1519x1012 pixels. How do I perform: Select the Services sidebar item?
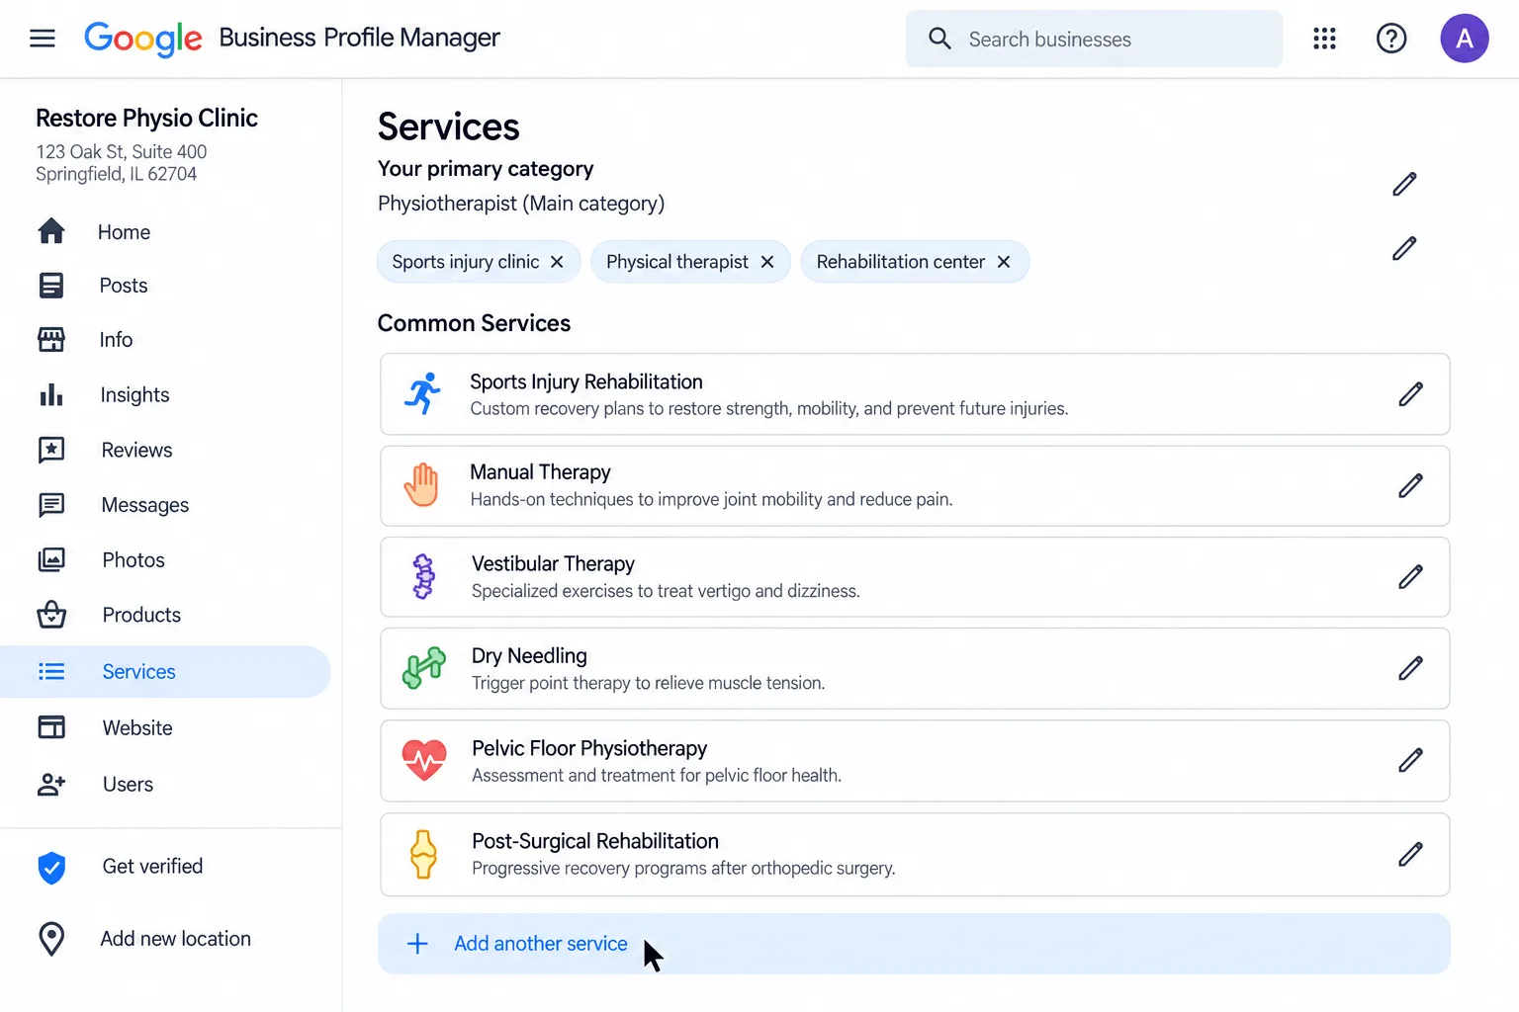pyautogui.click(x=166, y=672)
